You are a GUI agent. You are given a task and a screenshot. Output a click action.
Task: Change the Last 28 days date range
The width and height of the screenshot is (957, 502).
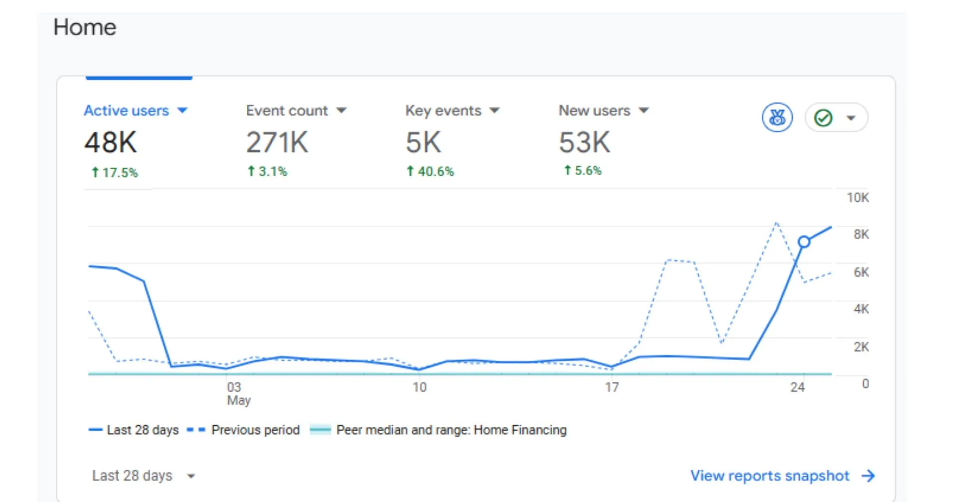pos(144,476)
